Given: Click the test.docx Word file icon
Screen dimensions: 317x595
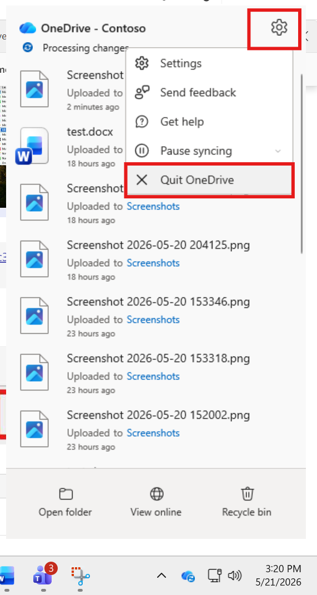Looking at the screenshot, I should click(x=33, y=146).
